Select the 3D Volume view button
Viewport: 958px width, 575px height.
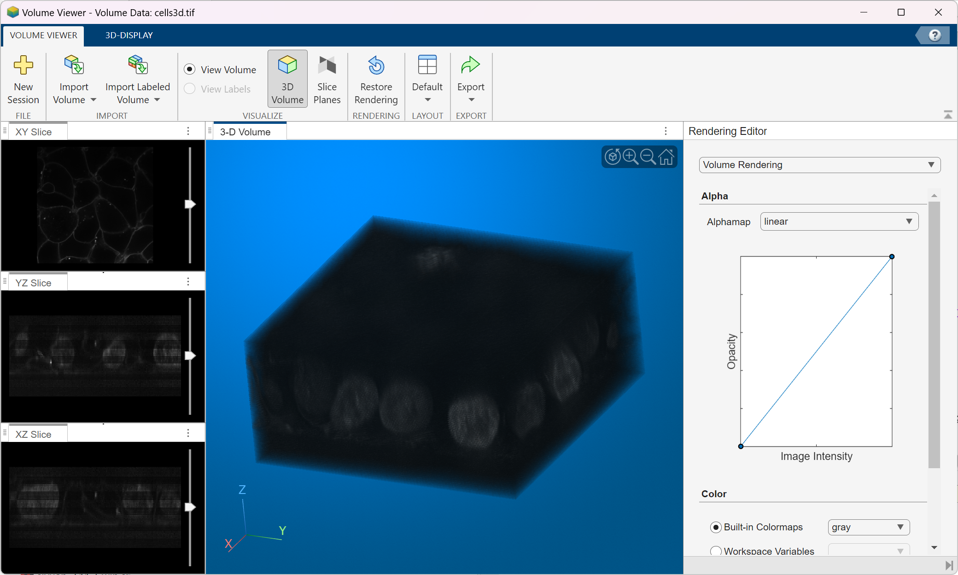click(x=287, y=79)
